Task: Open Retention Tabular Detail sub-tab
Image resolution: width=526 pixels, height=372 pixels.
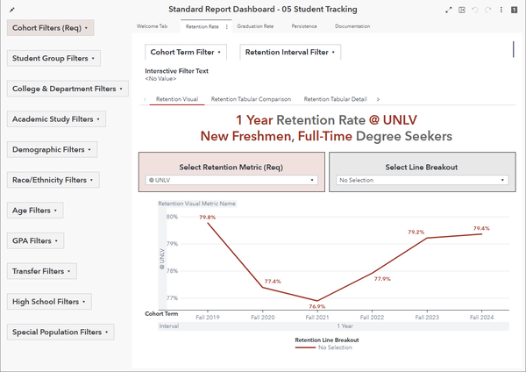Action: coord(335,99)
